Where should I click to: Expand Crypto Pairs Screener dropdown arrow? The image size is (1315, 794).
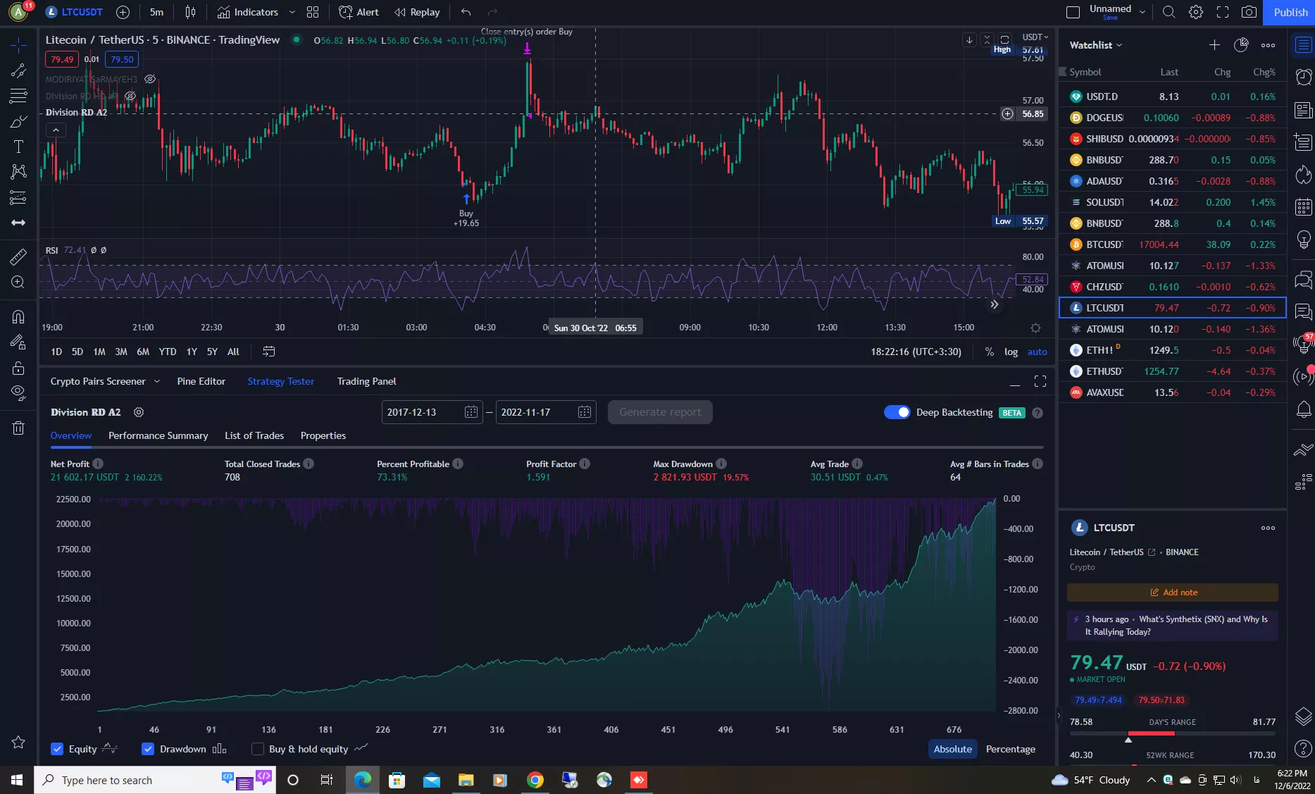[x=156, y=381]
